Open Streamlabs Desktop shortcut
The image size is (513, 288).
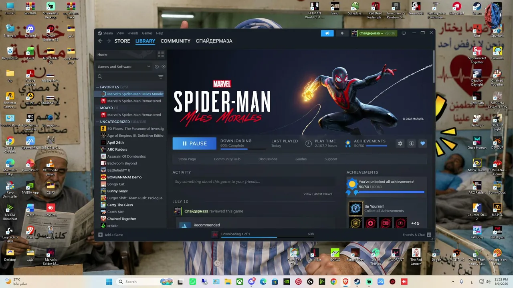[x=50, y=11]
